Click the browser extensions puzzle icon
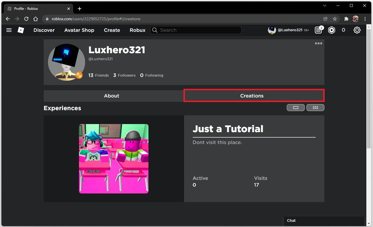Screen dimensions: 373x227 (346, 19)
